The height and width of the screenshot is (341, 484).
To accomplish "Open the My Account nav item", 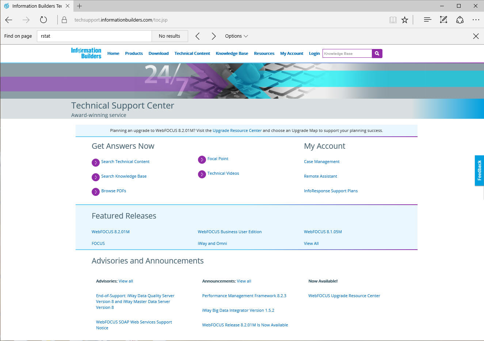I will pos(291,53).
